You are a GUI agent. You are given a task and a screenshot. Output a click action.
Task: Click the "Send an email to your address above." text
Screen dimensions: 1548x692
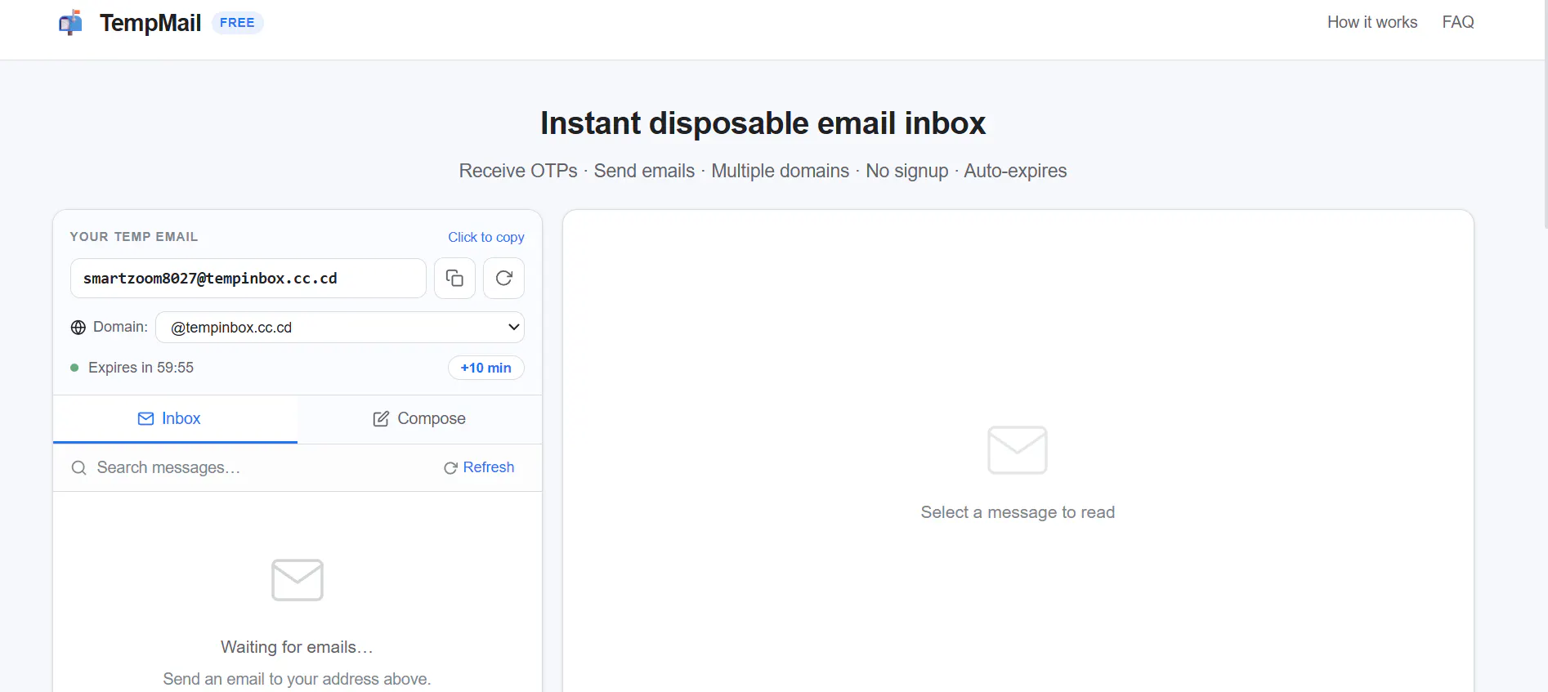coord(298,679)
